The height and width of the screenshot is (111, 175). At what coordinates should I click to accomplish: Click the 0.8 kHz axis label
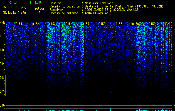pyautogui.click(x=2, y=78)
